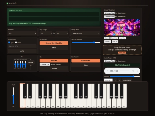The image size is (155, 116).
Task: Play the music player track
Action: (107, 71)
